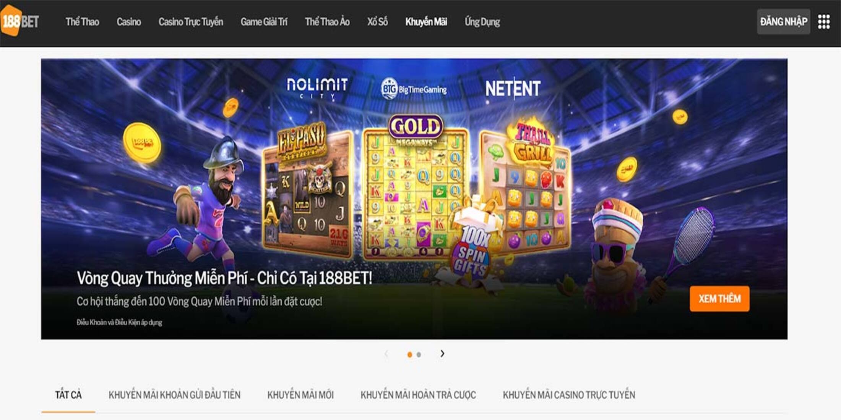Open the Thể Thao menu
841x420 pixels.
[82, 22]
